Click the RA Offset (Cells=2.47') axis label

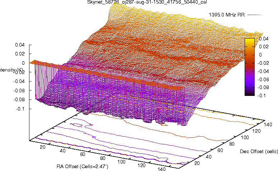(x=83, y=166)
